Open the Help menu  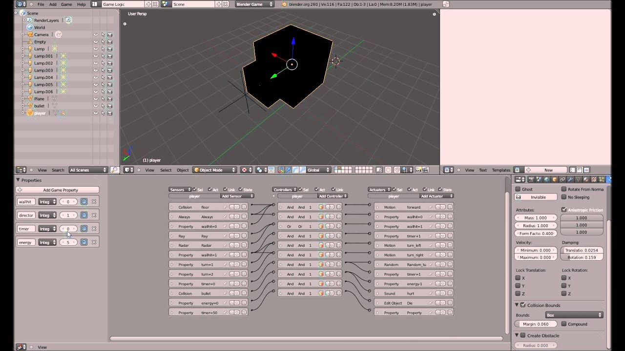(x=81, y=4)
